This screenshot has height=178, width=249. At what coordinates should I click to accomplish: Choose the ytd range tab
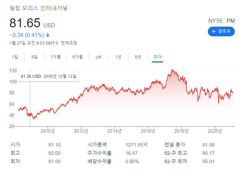[99, 57]
